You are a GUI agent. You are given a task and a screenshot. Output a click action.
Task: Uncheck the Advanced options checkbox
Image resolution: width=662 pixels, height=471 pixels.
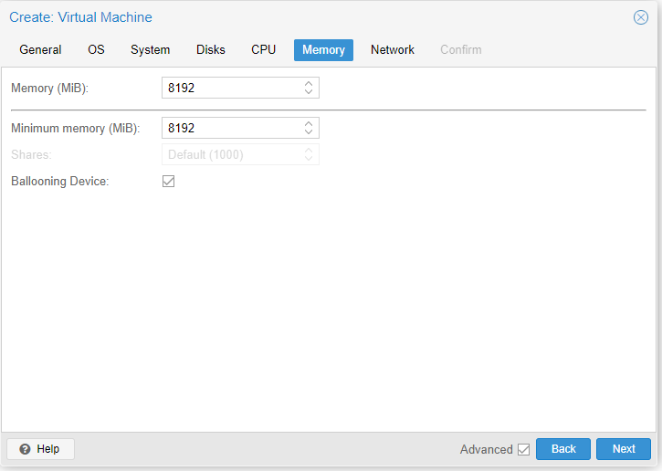click(x=523, y=449)
